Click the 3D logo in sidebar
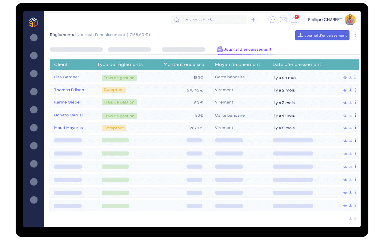The width and height of the screenshot is (384, 240). tap(34, 22)
